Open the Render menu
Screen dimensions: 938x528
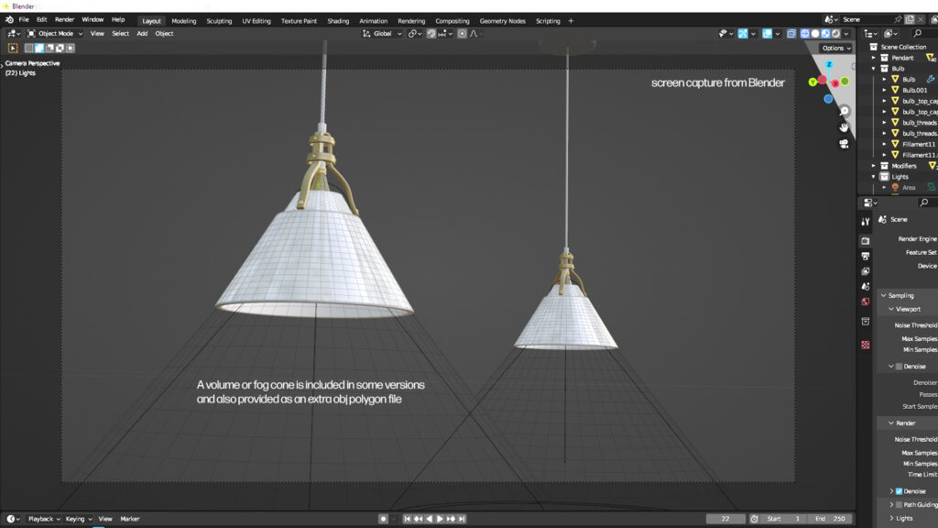click(x=64, y=19)
